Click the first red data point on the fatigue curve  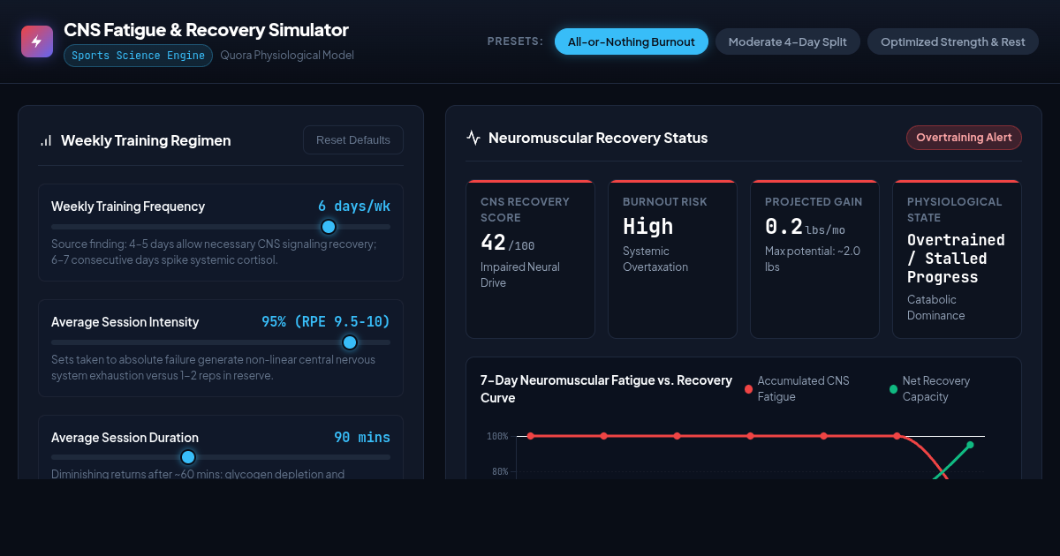[x=531, y=436]
